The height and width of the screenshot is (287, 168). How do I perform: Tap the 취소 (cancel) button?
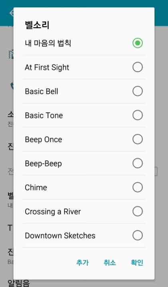(110, 263)
